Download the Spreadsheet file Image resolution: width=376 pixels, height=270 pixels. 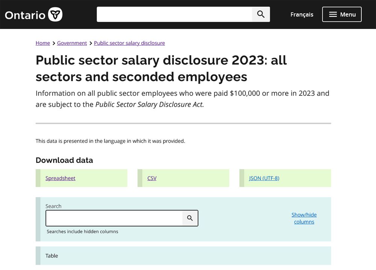[x=61, y=178]
